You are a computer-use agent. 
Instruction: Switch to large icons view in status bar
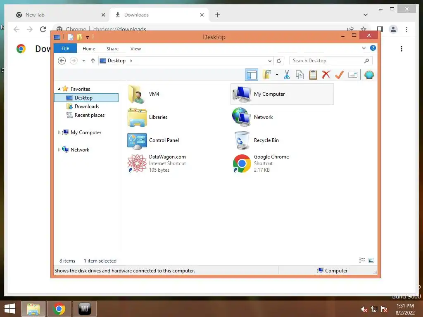(371, 260)
